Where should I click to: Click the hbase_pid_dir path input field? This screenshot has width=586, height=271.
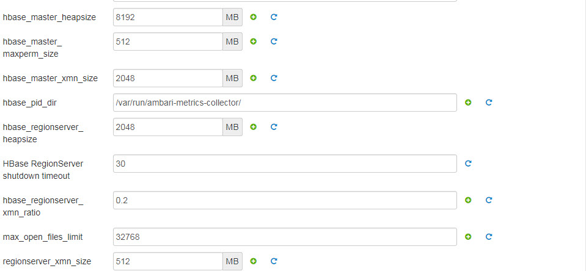(285, 103)
